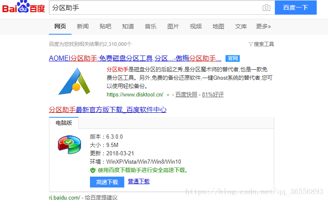Expand green arrow next to disktool.cn URL
Screen dimensions: 328x200
coord(168,95)
